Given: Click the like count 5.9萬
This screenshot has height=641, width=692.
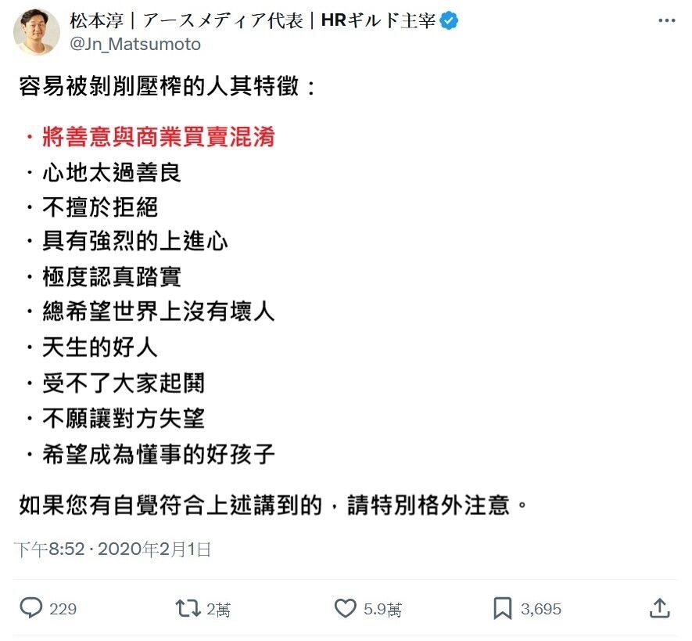Looking at the screenshot, I should [x=382, y=609].
